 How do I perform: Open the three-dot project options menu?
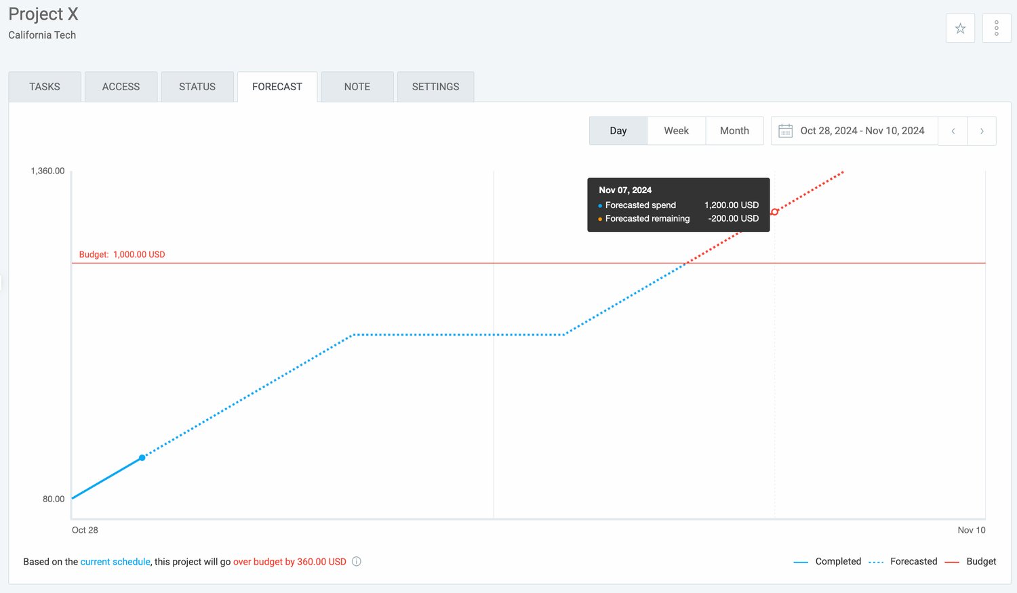click(997, 28)
